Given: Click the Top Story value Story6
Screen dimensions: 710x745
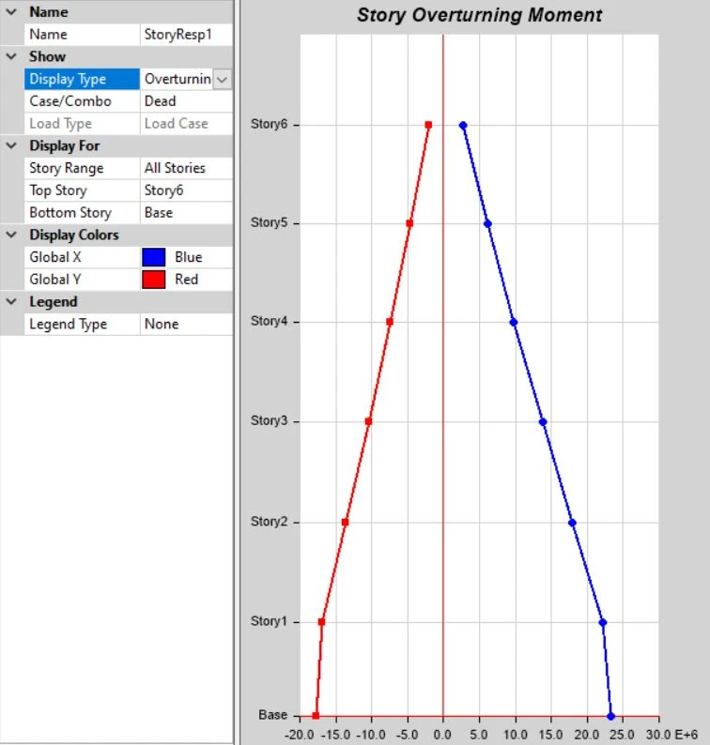Looking at the screenshot, I should 185,190.
